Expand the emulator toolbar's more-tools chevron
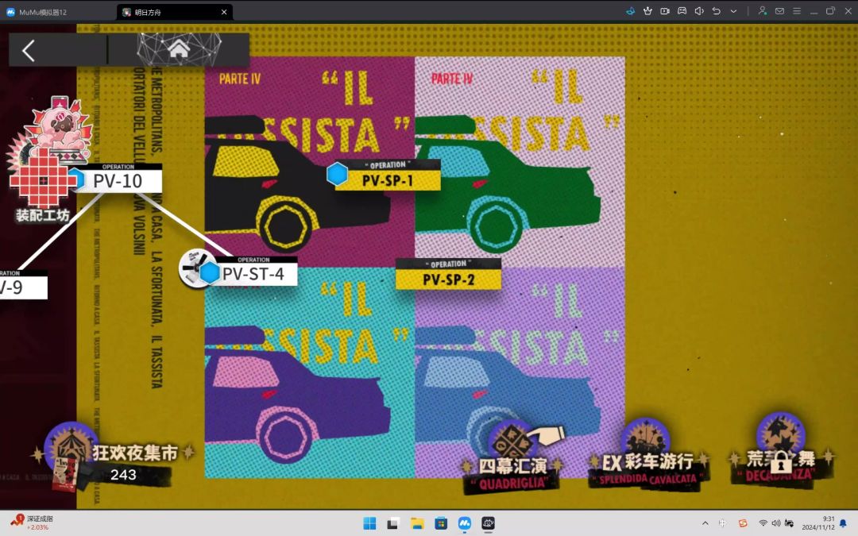Viewport: 858px width, 536px height. tap(733, 11)
